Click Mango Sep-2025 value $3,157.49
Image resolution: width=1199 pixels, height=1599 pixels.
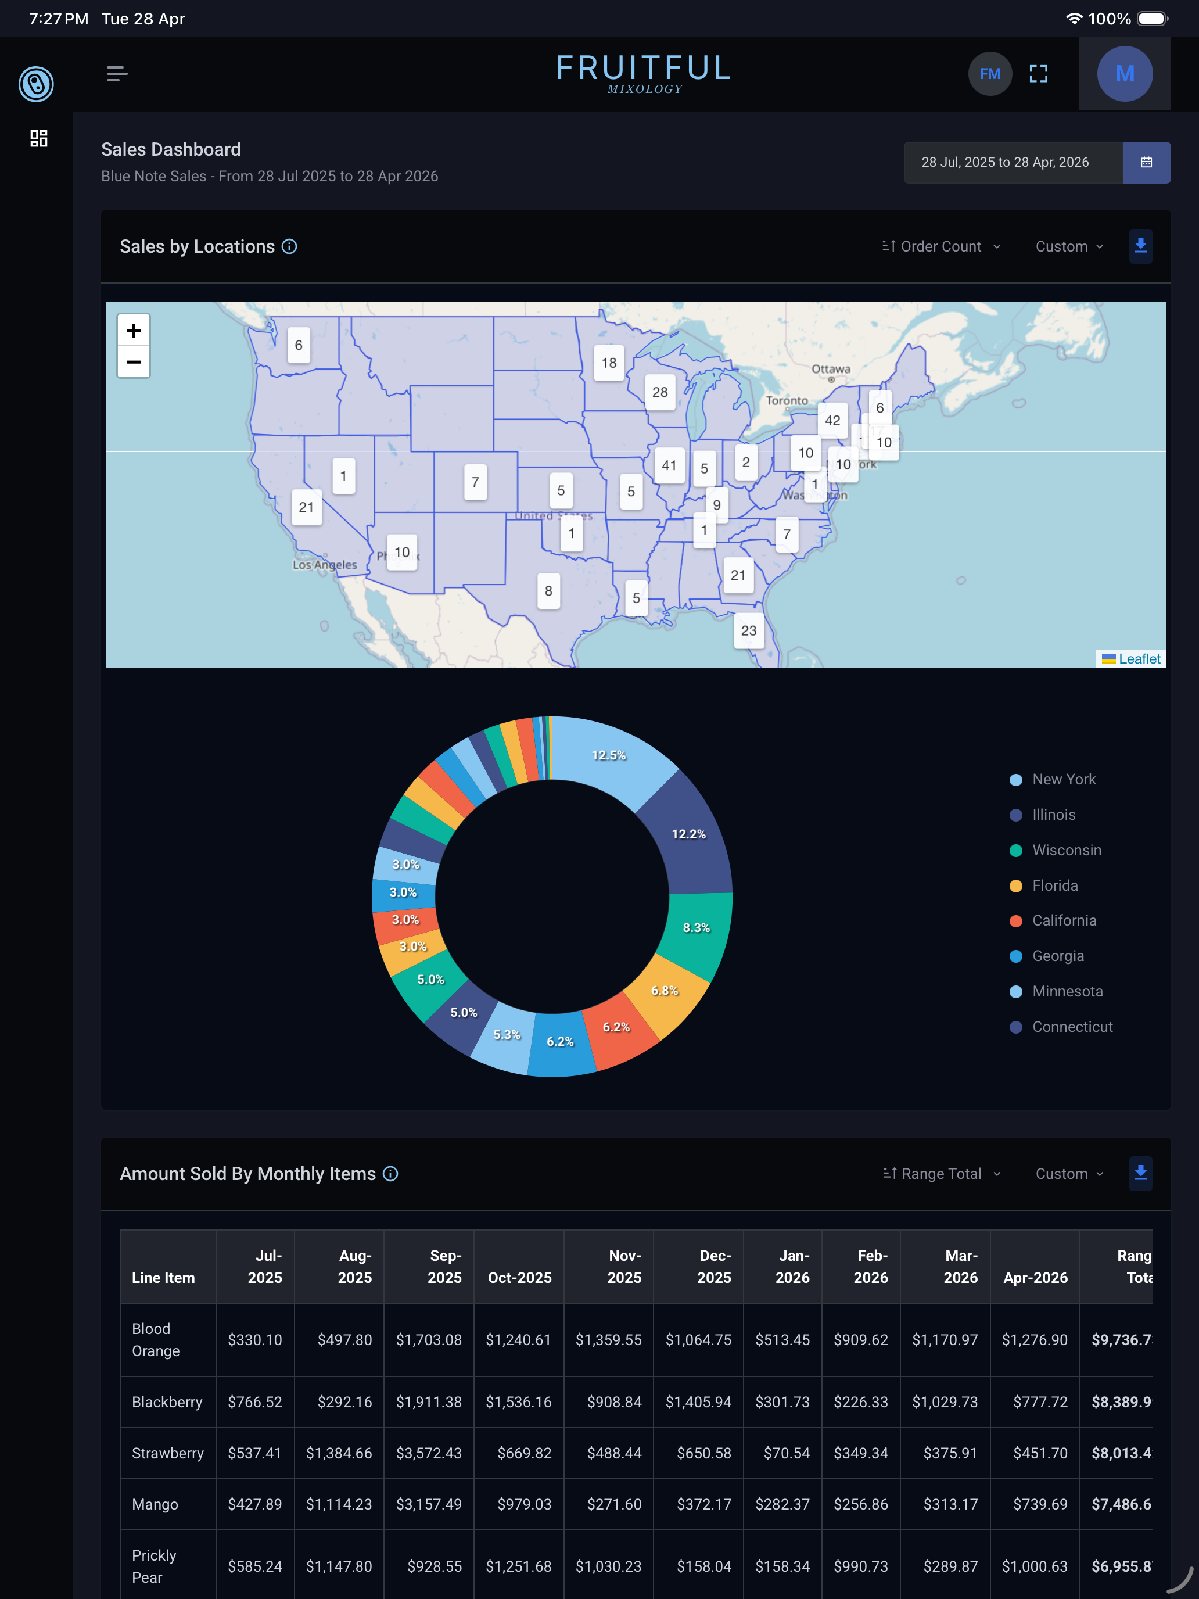[x=429, y=1505]
